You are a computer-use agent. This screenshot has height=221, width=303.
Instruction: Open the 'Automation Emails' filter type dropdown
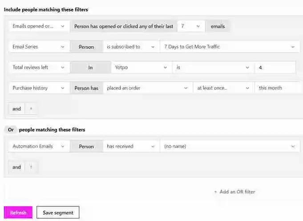pyautogui.click(x=39, y=146)
